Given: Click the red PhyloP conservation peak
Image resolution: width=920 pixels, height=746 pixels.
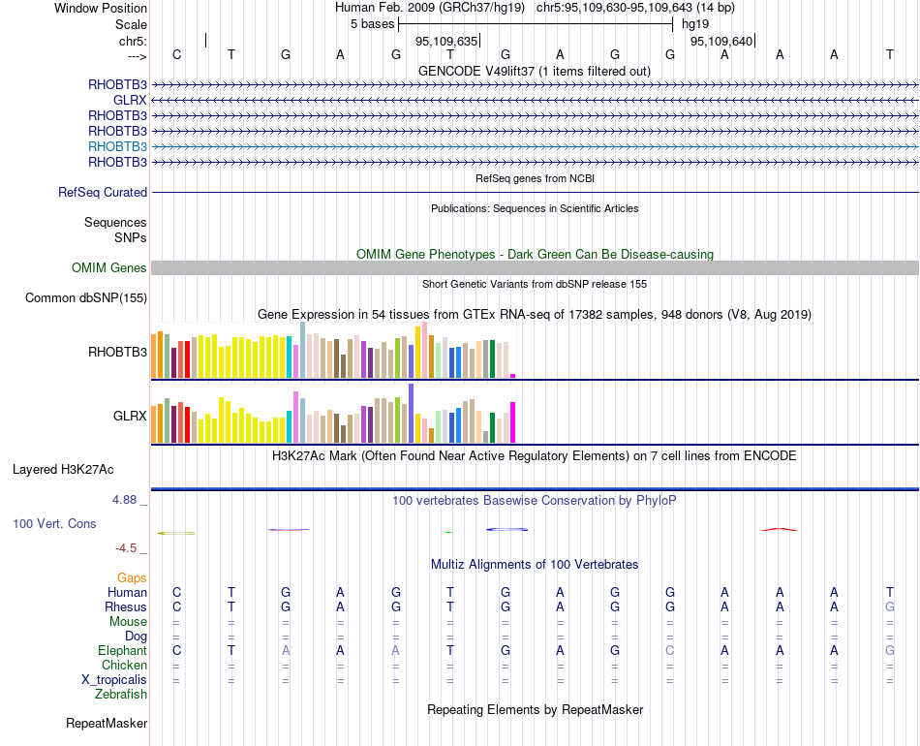Looking at the screenshot, I should pyautogui.click(x=780, y=529).
